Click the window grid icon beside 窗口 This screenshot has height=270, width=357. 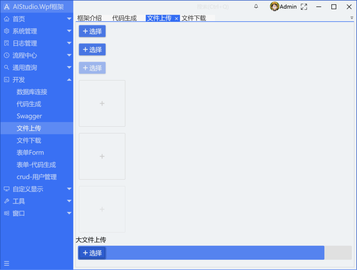pos(7,213)
